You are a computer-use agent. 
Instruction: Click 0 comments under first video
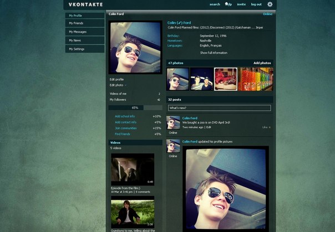point(143,192)
